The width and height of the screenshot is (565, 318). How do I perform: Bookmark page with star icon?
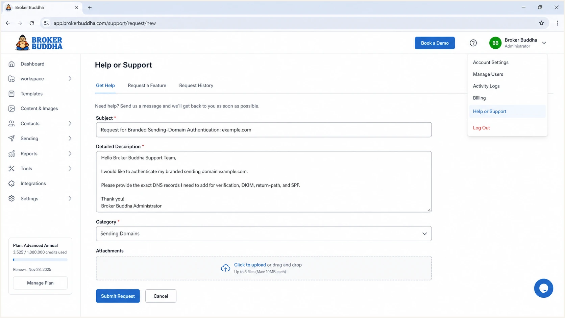tap(541, 23)
